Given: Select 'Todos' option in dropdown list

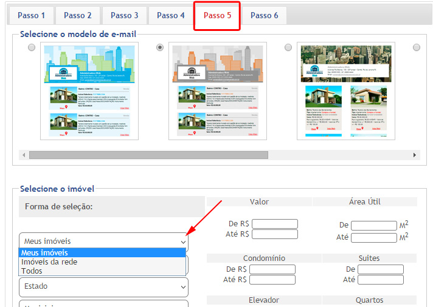Looking at the screenshot, I should pyautogui.click(x=32, y=271).
